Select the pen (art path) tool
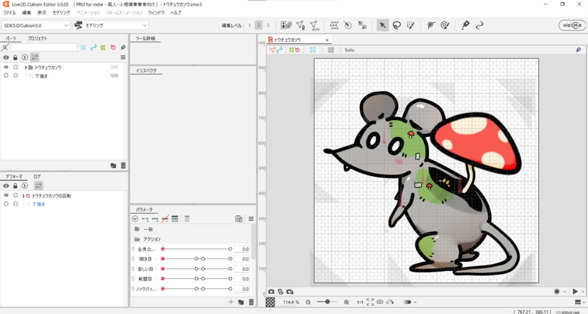 pyautogui.click(x=465, y=25)
